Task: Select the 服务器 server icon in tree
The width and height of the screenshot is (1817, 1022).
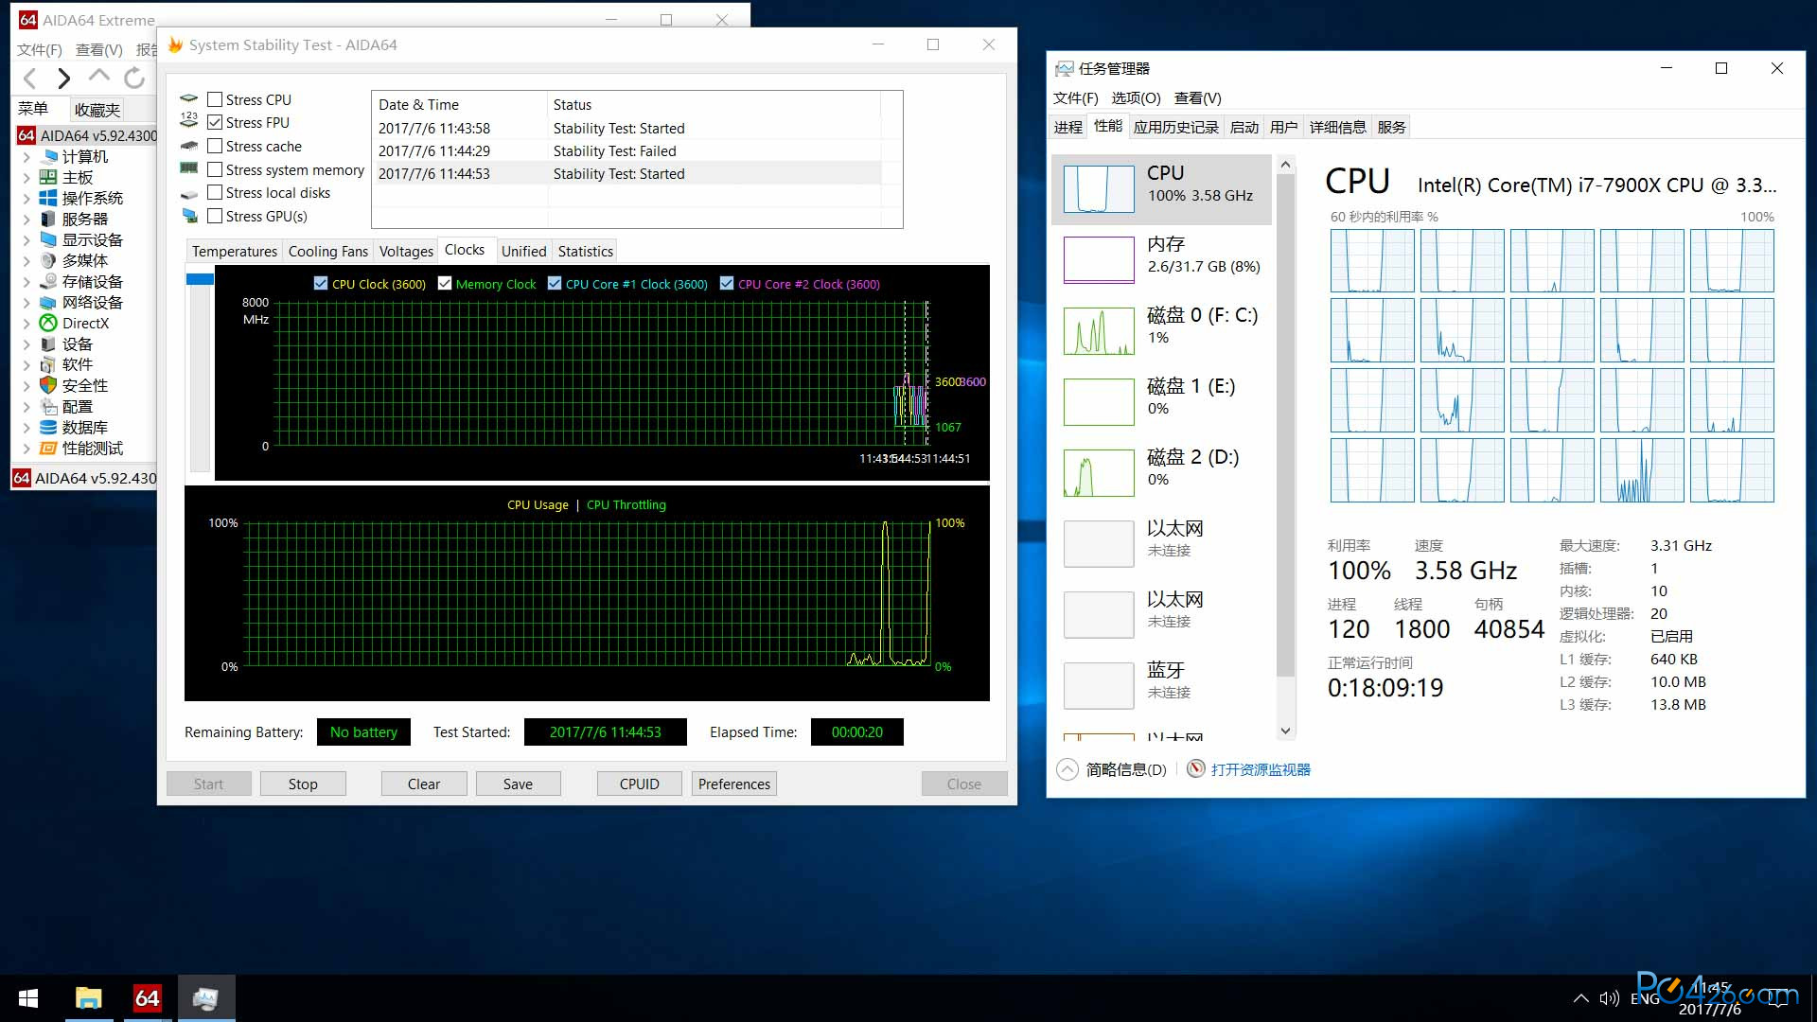Action: (x=48, y=219)
